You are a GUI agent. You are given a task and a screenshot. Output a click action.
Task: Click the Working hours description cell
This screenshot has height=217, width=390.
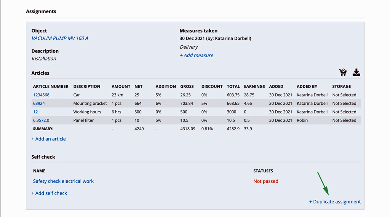coord(87,112)
